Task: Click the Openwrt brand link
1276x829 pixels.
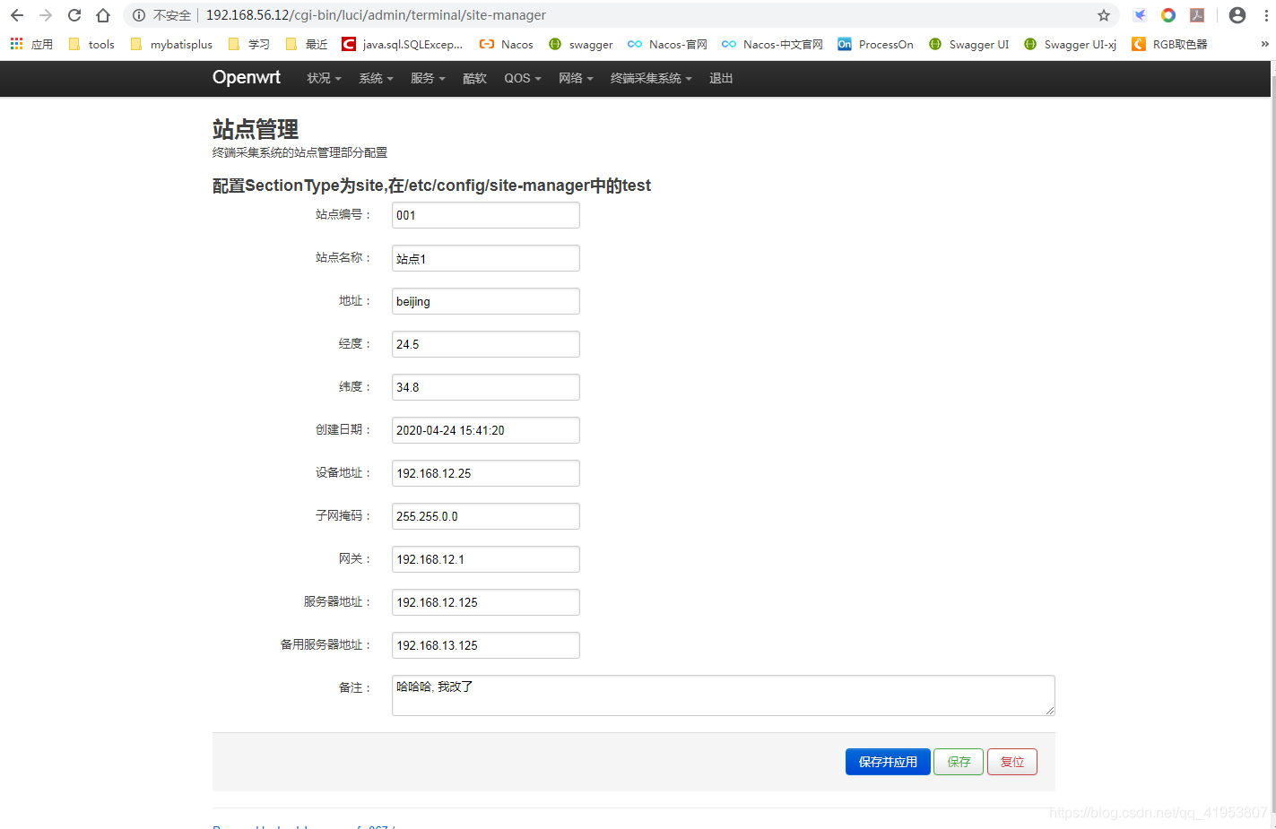Action: point(247,78)
